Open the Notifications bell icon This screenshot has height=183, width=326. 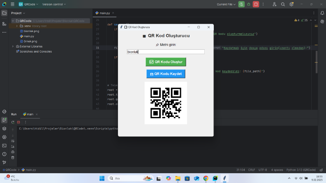pos(322,13)
